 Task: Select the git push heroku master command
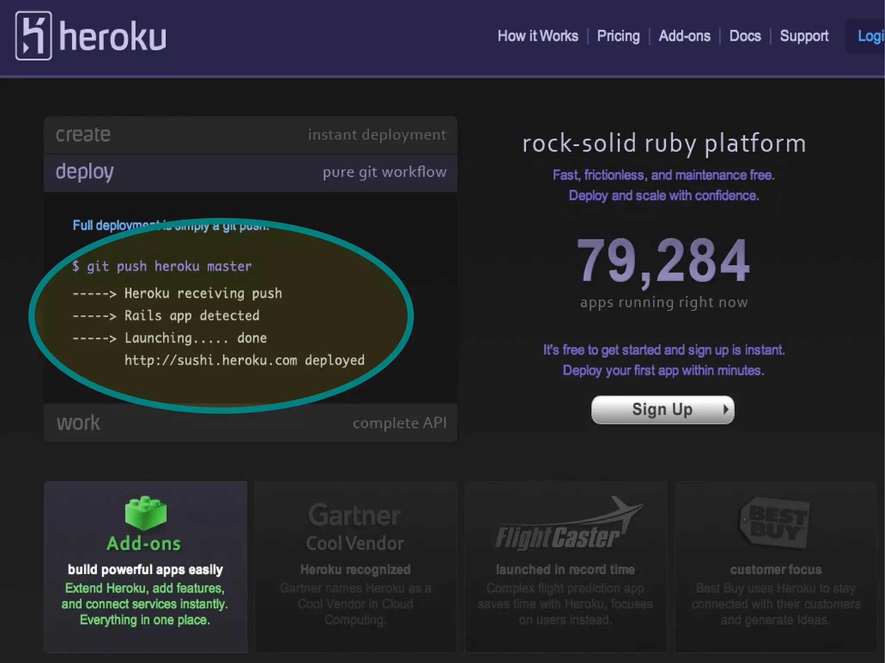[x=169, y=266]
